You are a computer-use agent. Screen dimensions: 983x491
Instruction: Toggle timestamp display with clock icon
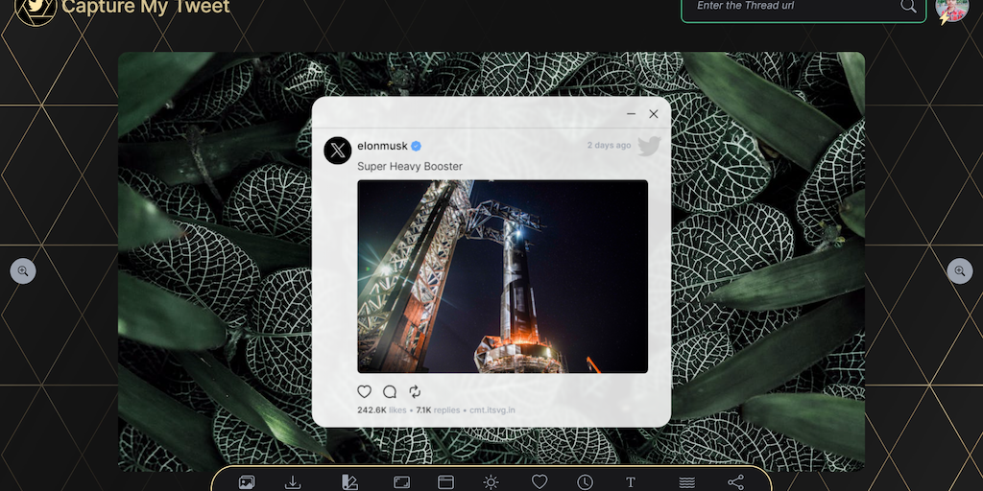pyautogui.click(x=585, y=482)
